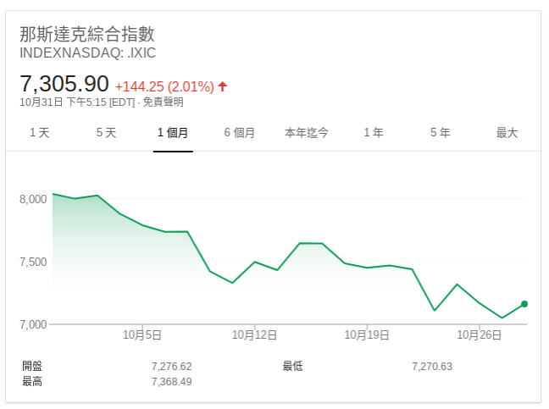Switch to the 1天 tab
Viewport: 549px width, 409px height.
[x=40, y=133]
